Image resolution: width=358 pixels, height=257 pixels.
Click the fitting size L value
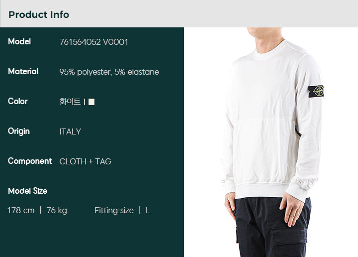tap(148, 211)
